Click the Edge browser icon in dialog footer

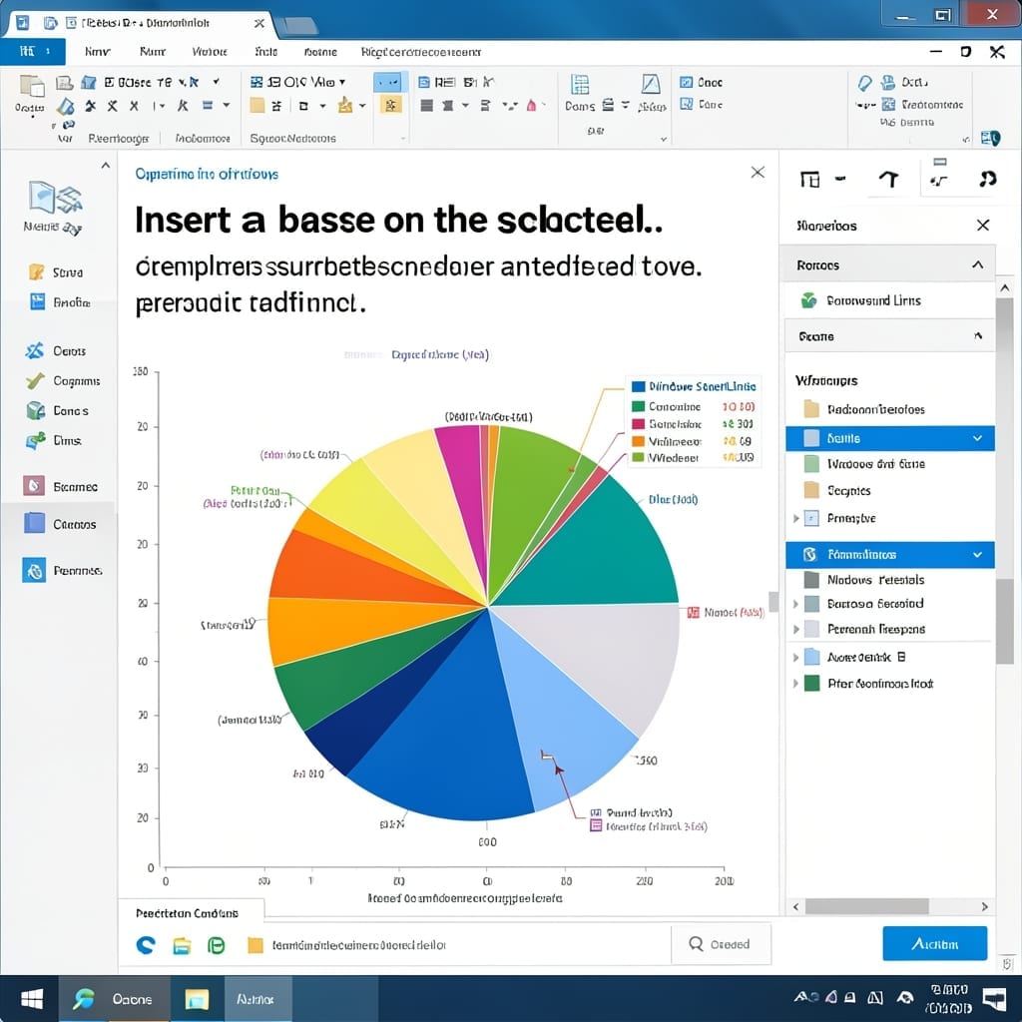pos(146,945)
